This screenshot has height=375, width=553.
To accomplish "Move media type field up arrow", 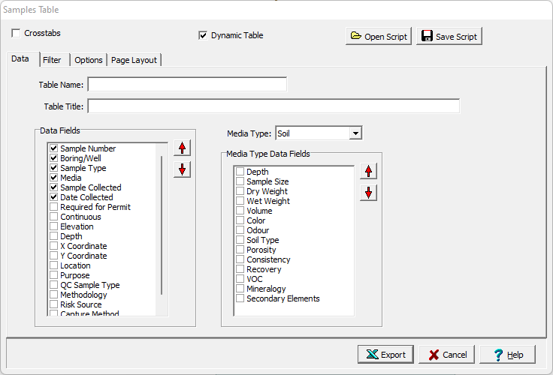I will [x=369, y=171].
